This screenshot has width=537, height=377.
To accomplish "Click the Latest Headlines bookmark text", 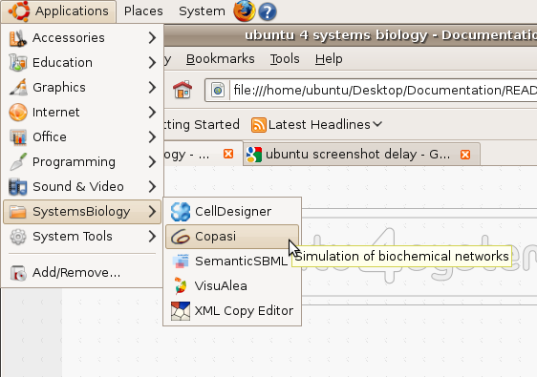I will [x=319, y=124].
